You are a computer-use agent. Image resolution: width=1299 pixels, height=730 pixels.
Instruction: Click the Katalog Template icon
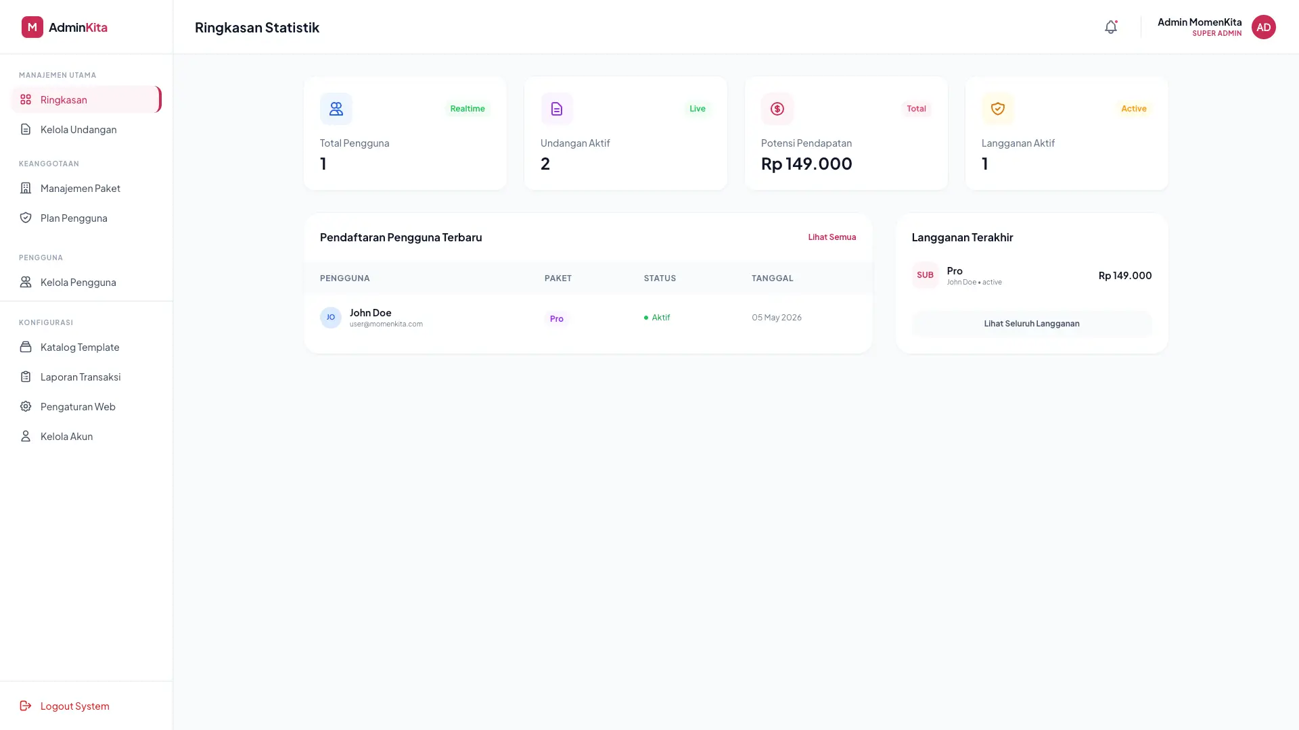(26, 347)
